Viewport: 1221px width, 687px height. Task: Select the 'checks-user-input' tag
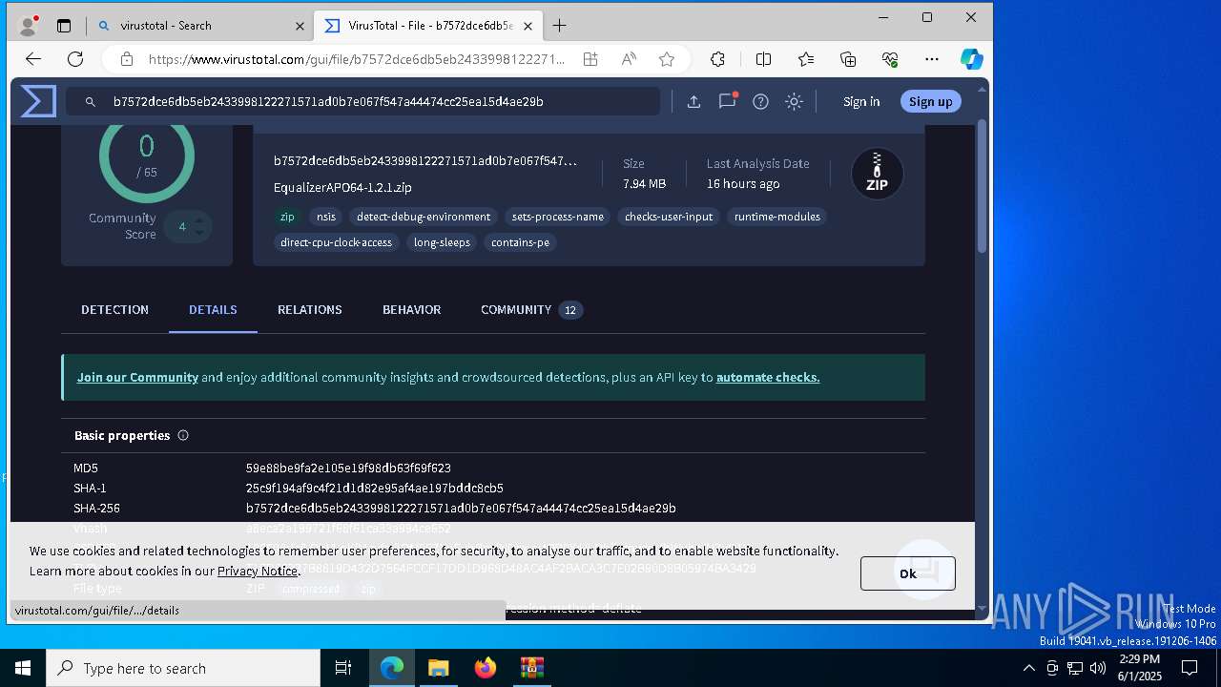669,217
